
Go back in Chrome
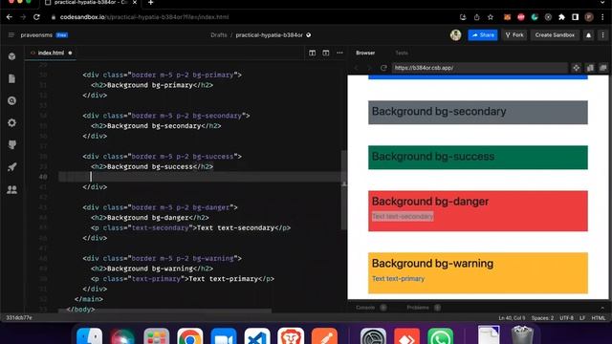click(10, 17)
